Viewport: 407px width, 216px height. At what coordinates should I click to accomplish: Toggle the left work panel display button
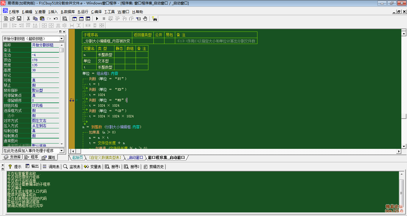(x=74, y=19)
